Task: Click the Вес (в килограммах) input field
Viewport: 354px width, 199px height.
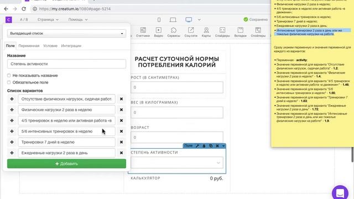Action: 177,112
